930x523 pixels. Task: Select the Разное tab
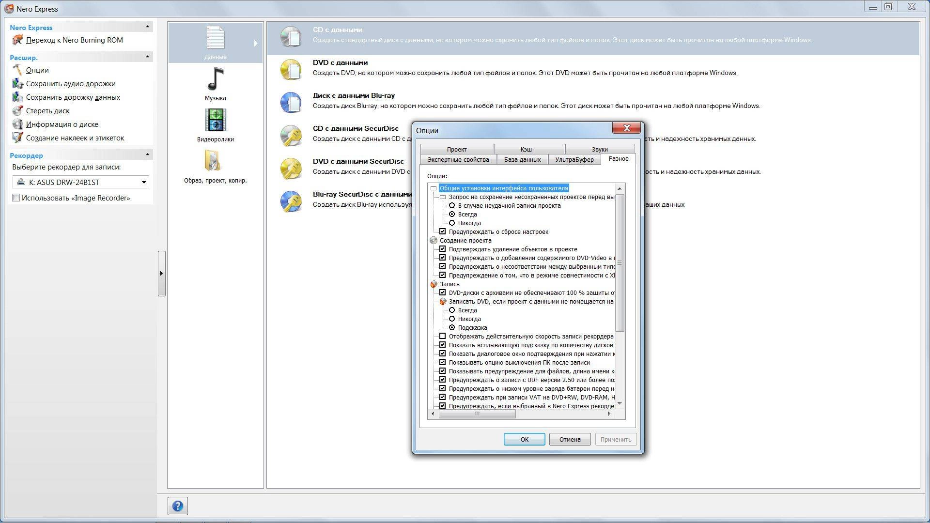pos(619,159)
